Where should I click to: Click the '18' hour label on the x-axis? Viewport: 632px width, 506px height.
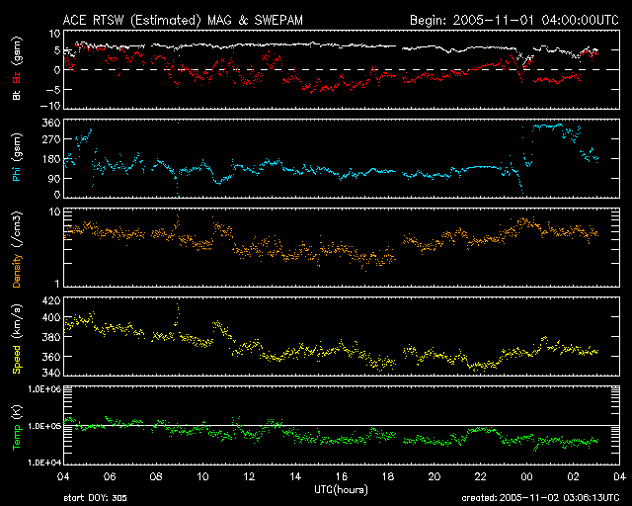click(388, 477)
